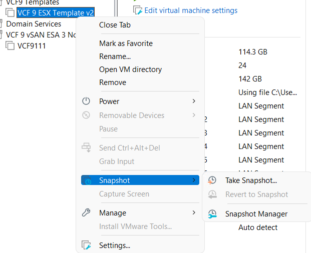Choose Close Tab from context menu

click(115, 25)
